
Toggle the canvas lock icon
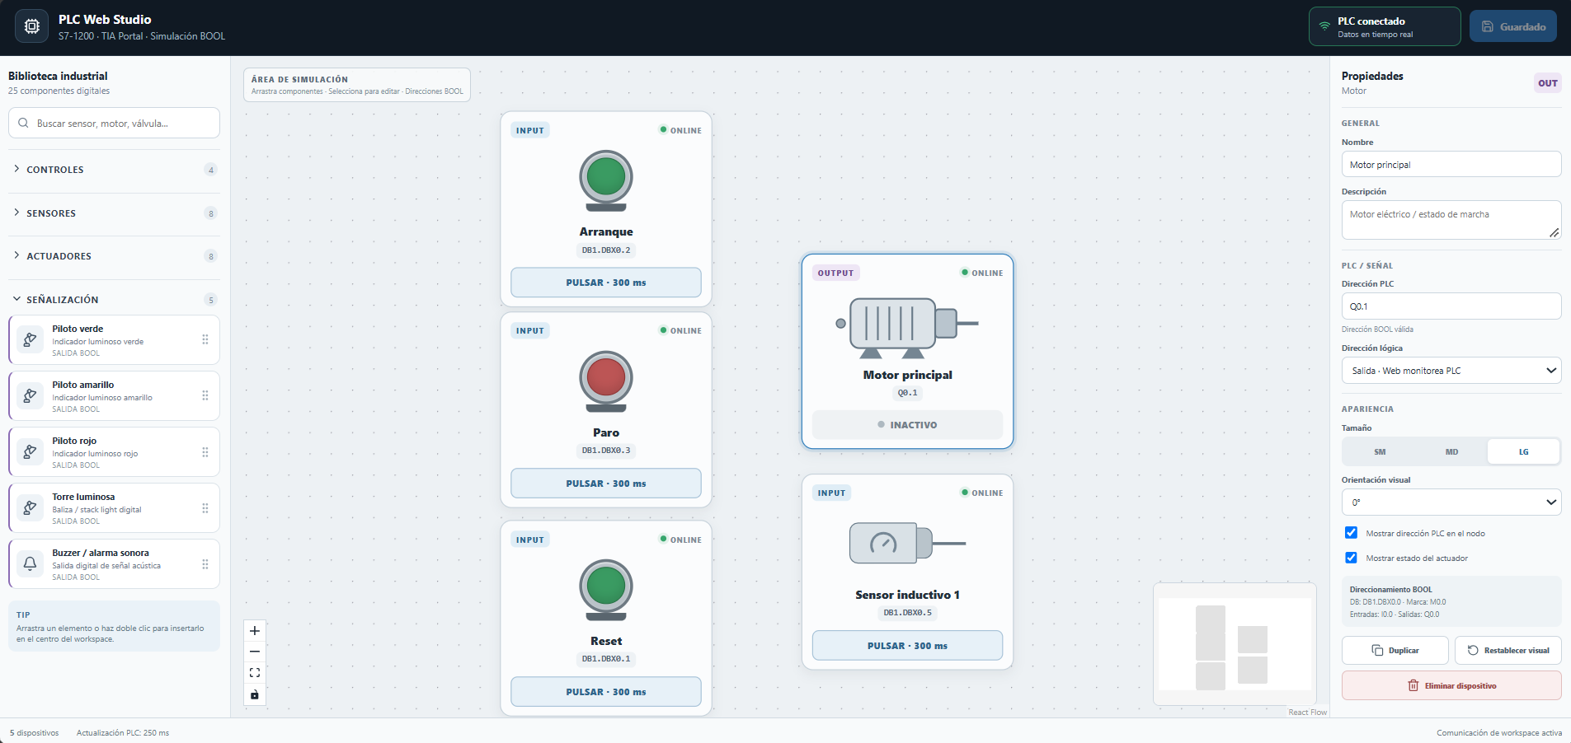[255, 694]
